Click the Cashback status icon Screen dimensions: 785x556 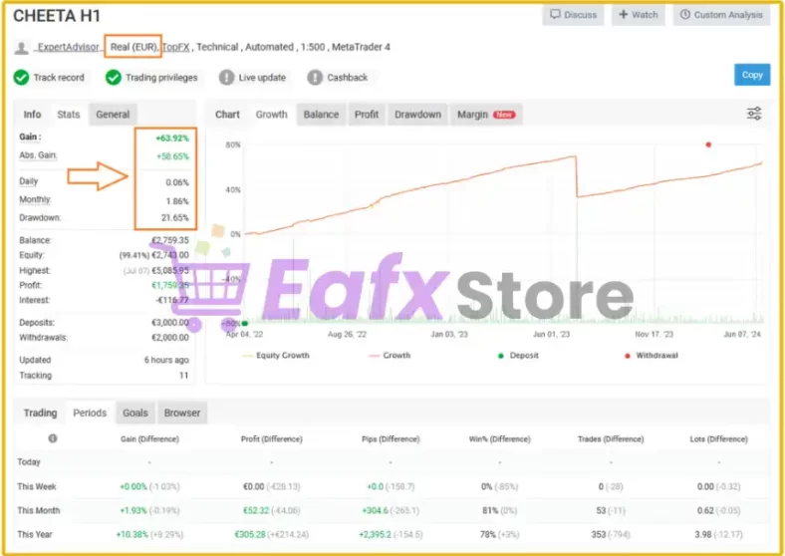click(315, 78)
